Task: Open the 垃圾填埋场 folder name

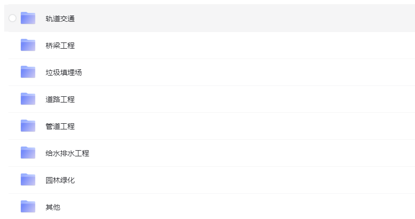Action: coord(64,72)
